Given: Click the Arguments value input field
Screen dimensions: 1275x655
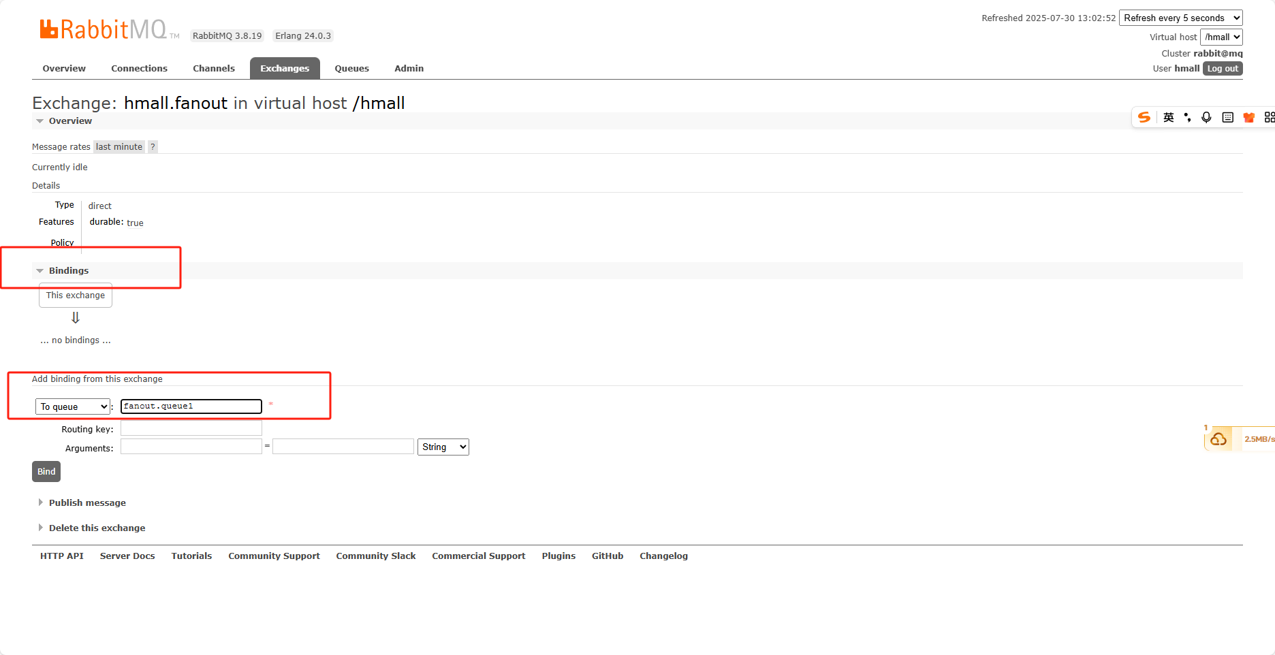Looking at the screenshot, I should click(343, 447).
